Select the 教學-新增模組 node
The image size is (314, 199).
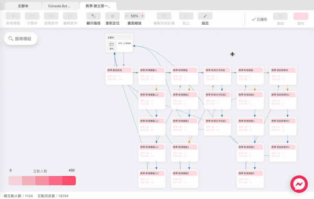coord(184,76)
